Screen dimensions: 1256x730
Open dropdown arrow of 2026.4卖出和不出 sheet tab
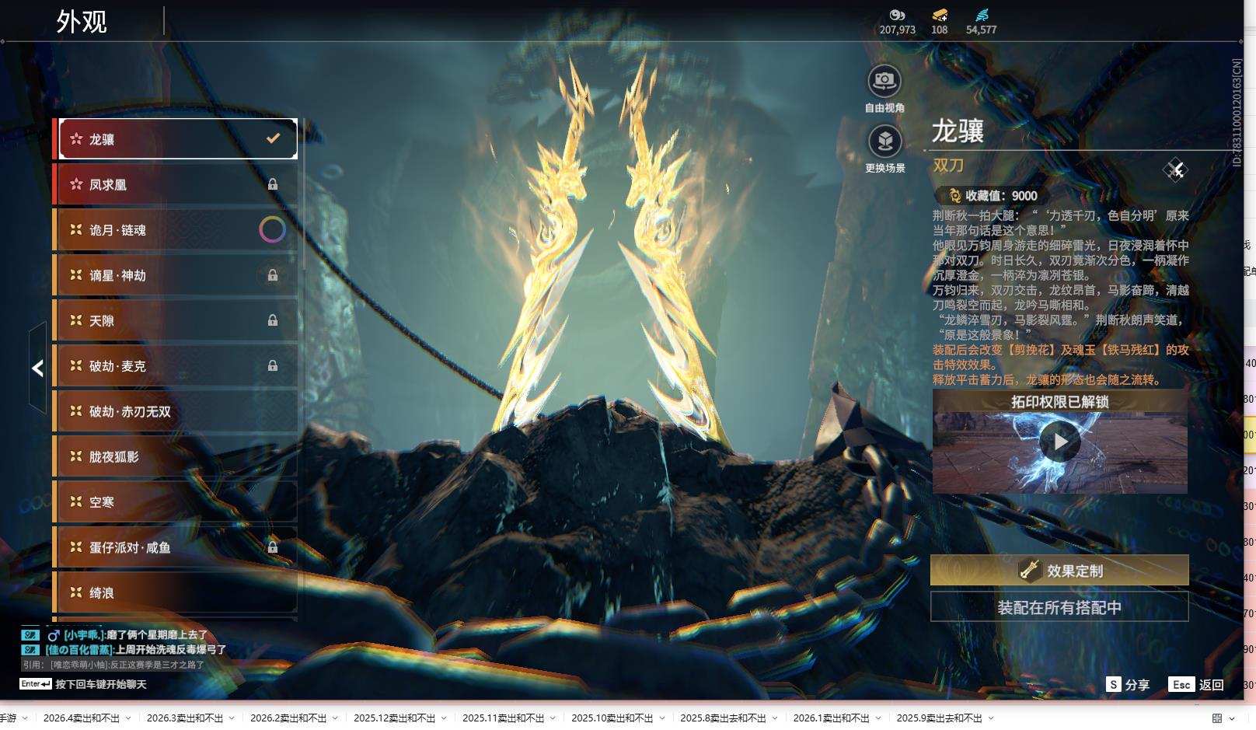point(128,718)
